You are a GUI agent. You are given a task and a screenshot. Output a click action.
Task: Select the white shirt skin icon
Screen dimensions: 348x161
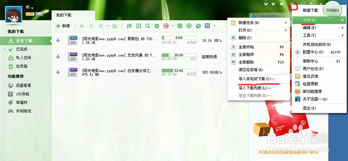282,4
